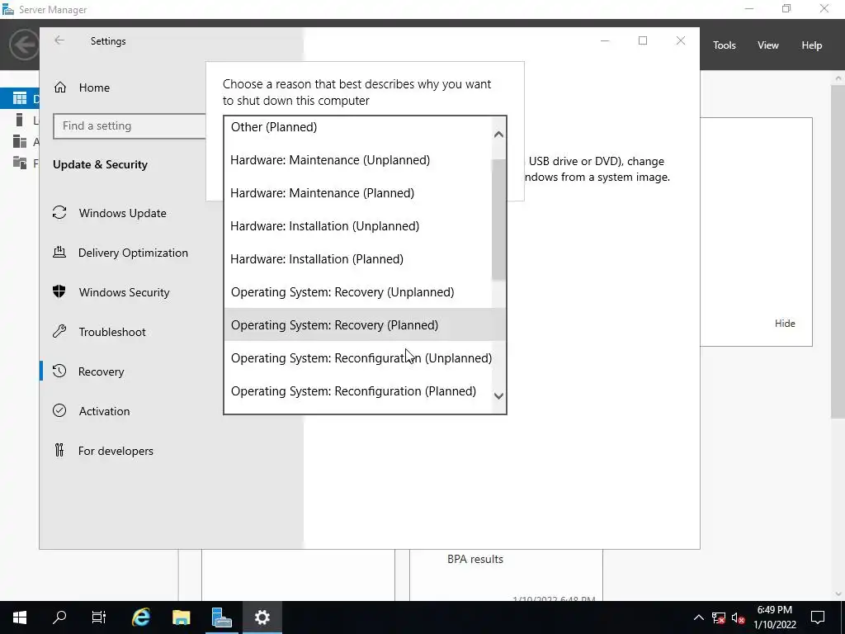Open the Troubleshoot page
The image size is (845, 634).
point(112,332)
